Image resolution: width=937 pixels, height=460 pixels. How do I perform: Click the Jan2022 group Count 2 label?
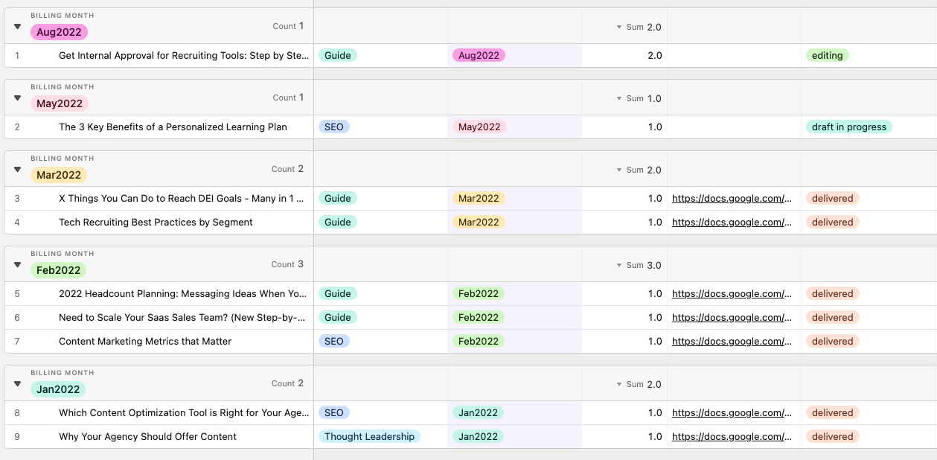point(288,383)
